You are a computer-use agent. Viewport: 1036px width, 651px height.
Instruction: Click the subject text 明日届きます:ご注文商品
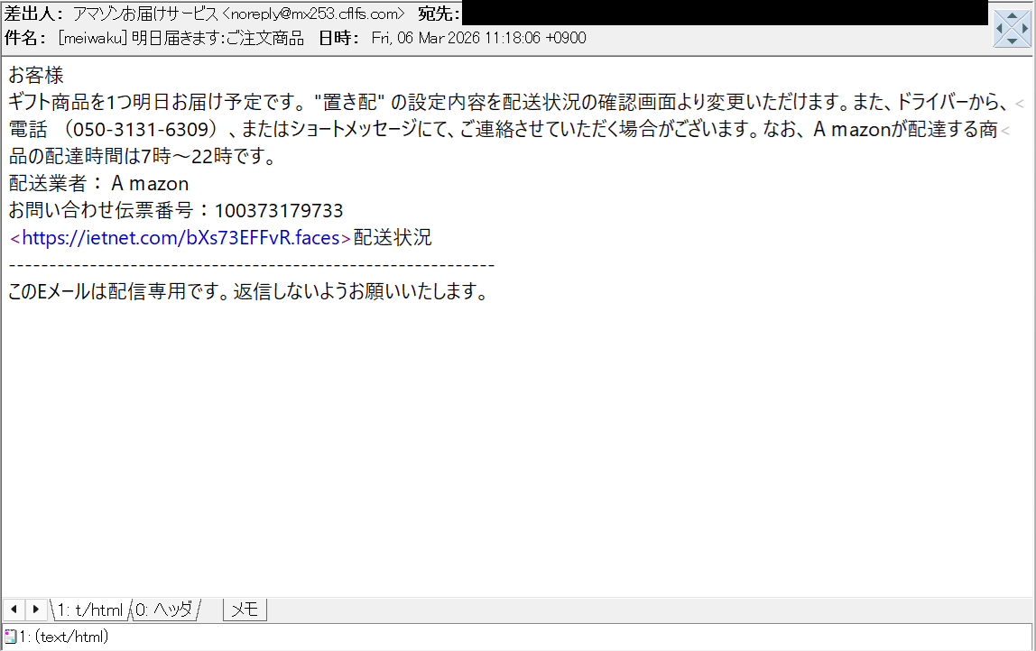tap(217, 38)
